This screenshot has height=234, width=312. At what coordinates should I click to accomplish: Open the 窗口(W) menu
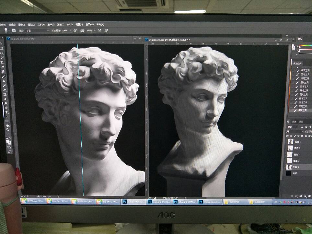point(89,25)
